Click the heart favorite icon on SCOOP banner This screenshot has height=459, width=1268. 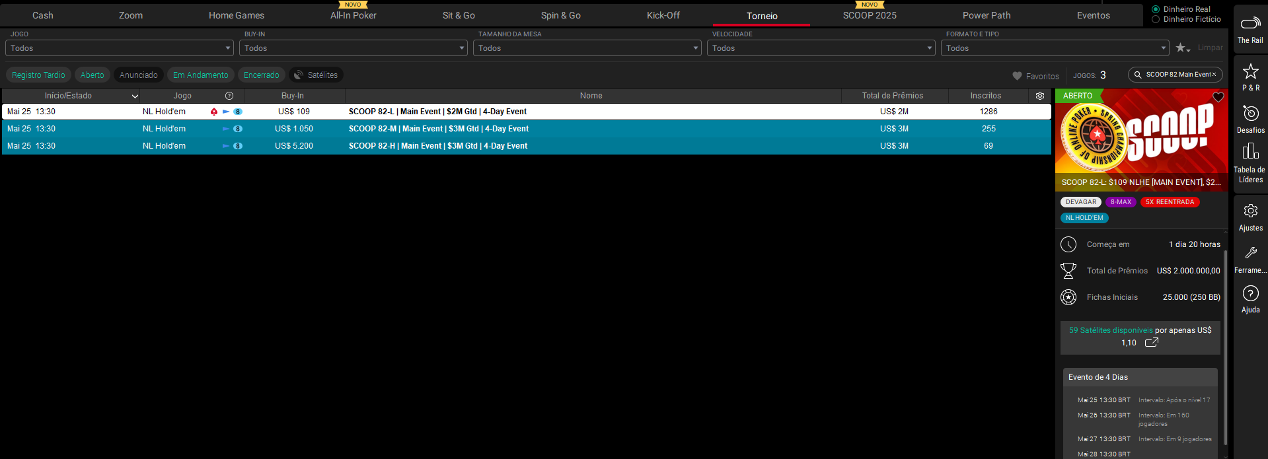pos(1218,97)
